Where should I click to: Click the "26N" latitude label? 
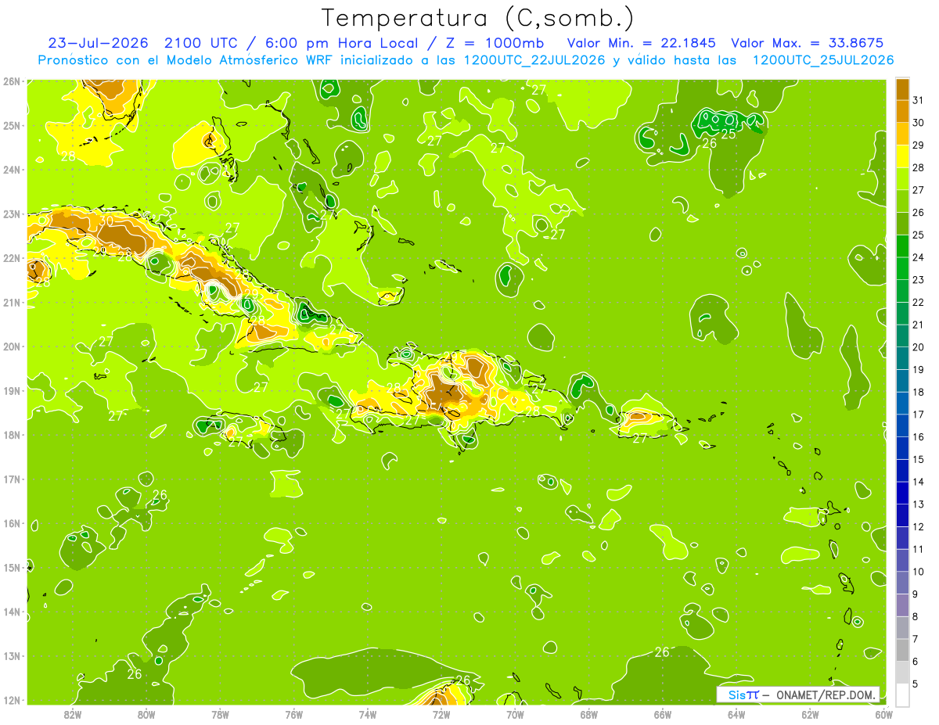[11, 81]
